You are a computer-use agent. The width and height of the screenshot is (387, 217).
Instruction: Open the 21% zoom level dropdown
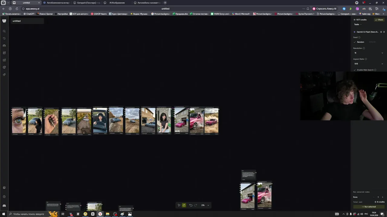pos(205,205)
